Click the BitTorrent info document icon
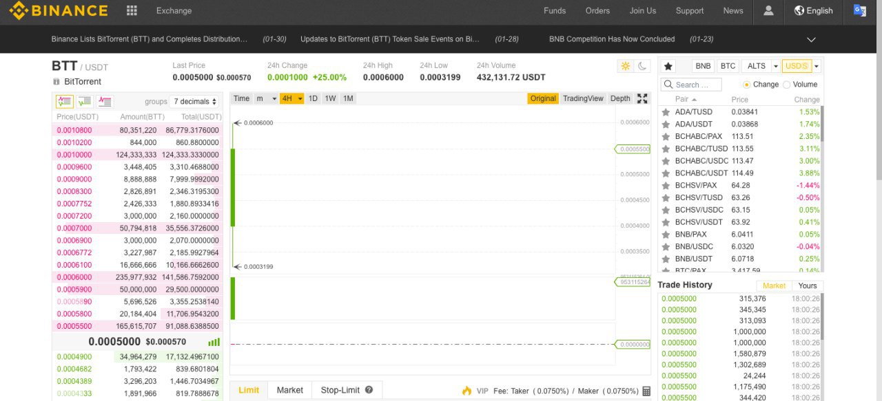882x401 pixels. pyautogui.click(x=57, y=82)
